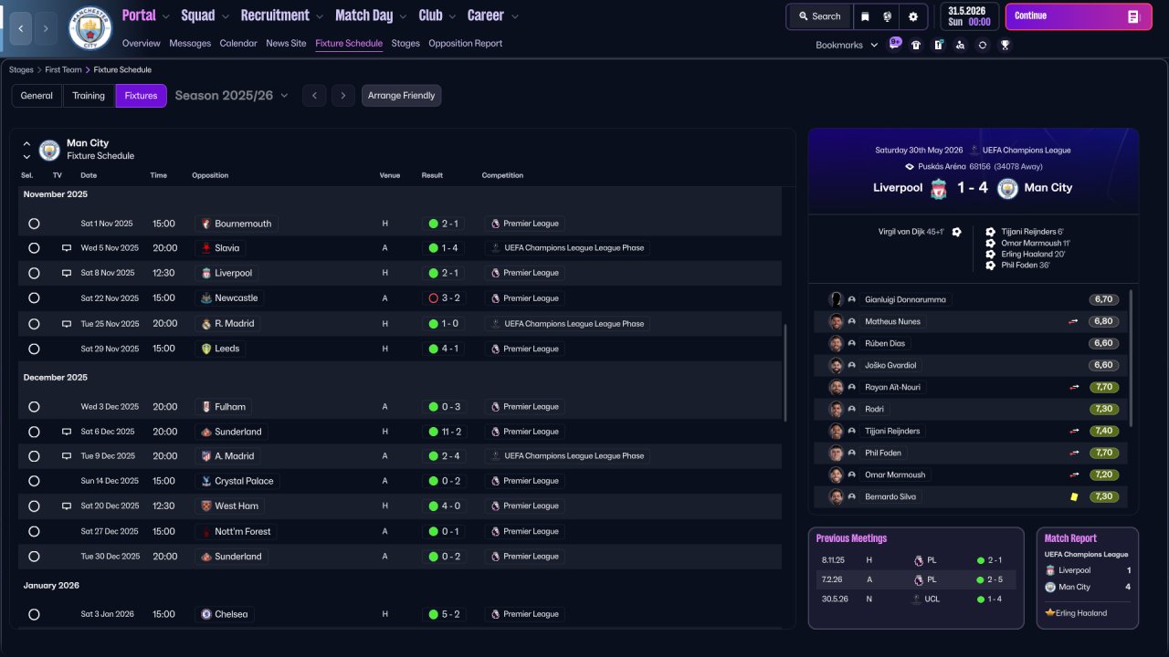Select the Fulham fixture radio button
Viewport: 1169px width, 657px height.
point(34,407)
